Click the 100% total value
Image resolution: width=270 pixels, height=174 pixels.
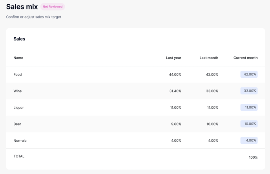(253, 158)
